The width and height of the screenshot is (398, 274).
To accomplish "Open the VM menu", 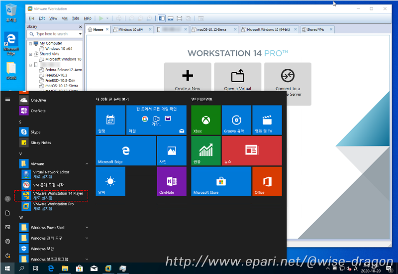I will click(x=65, y=18).
